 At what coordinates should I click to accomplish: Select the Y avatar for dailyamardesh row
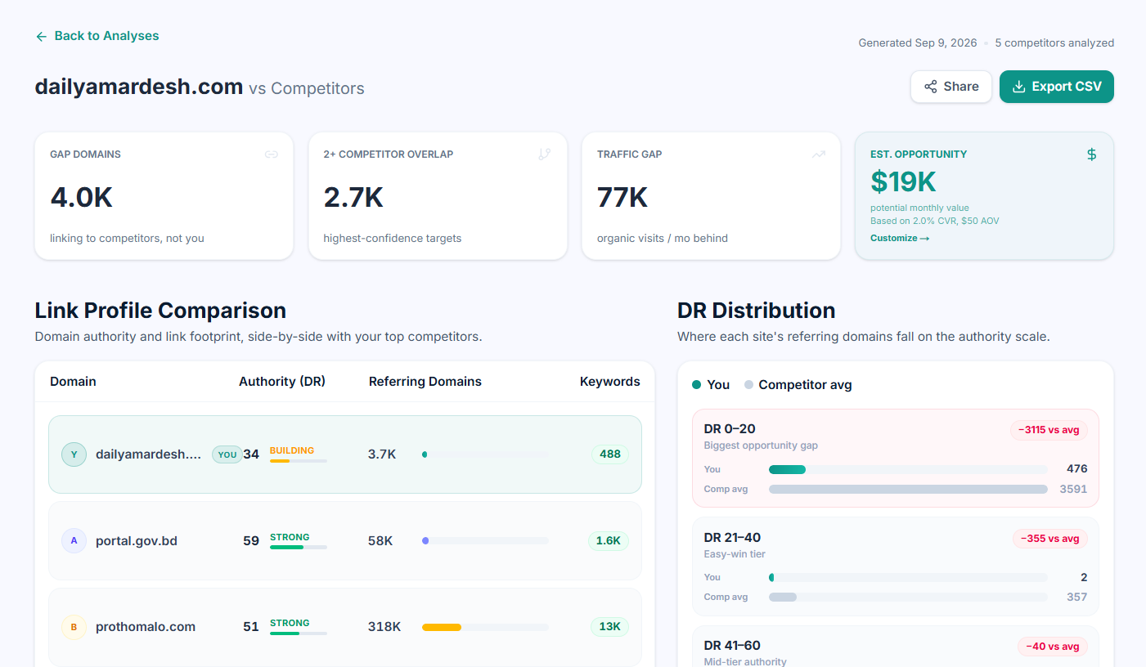[x=74, y=454]
